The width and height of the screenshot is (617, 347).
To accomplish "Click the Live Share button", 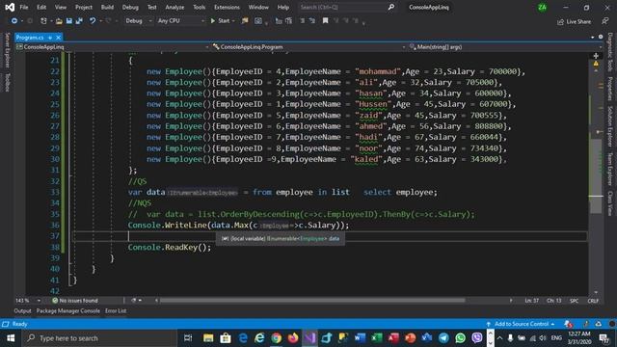I will pos(575,21).
